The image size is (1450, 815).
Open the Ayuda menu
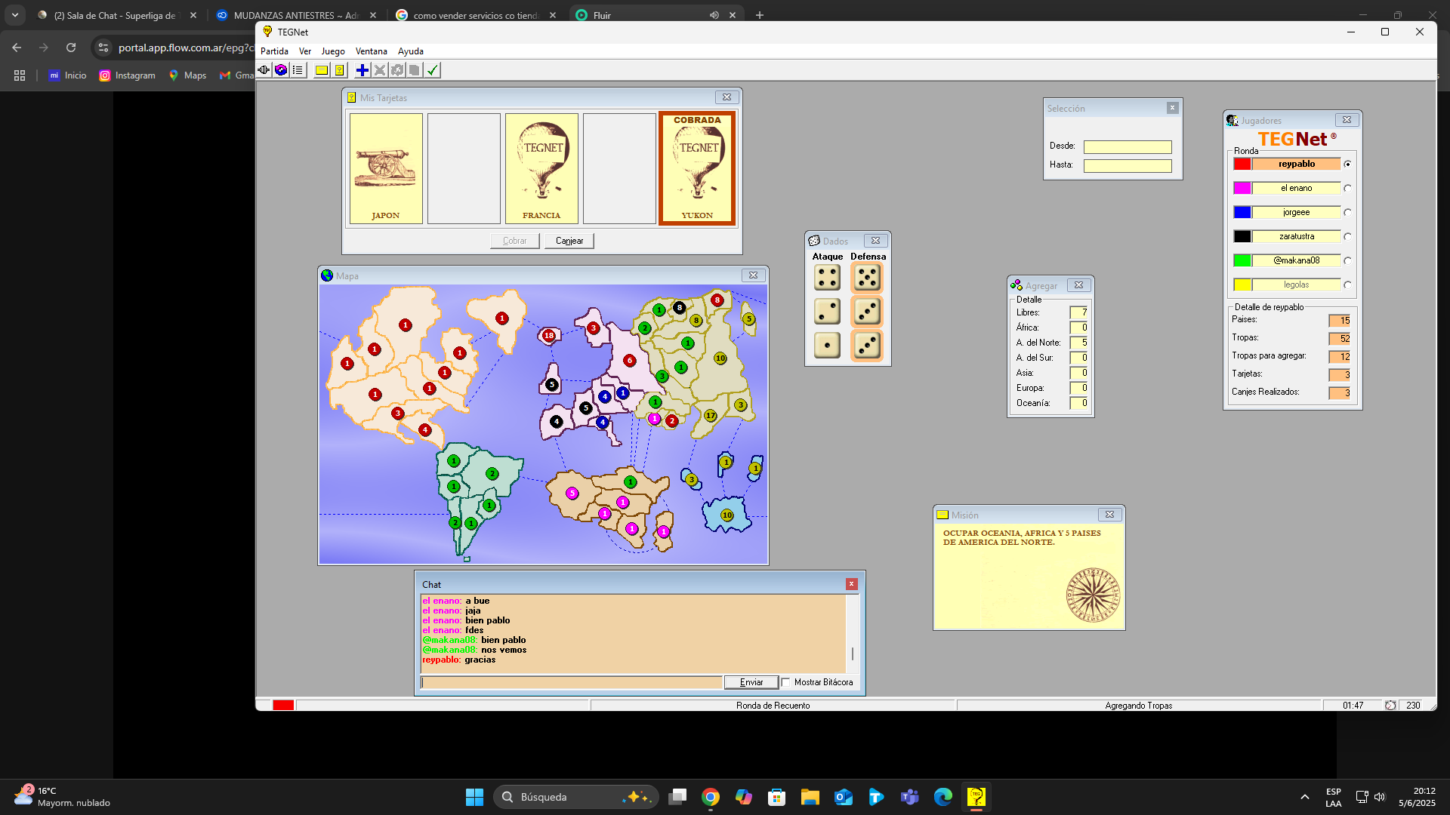tap(411, 51)
